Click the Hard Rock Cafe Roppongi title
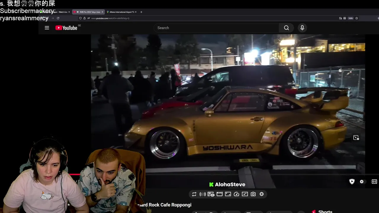Screen dimensions: 379x213 (x=164, y=205)
